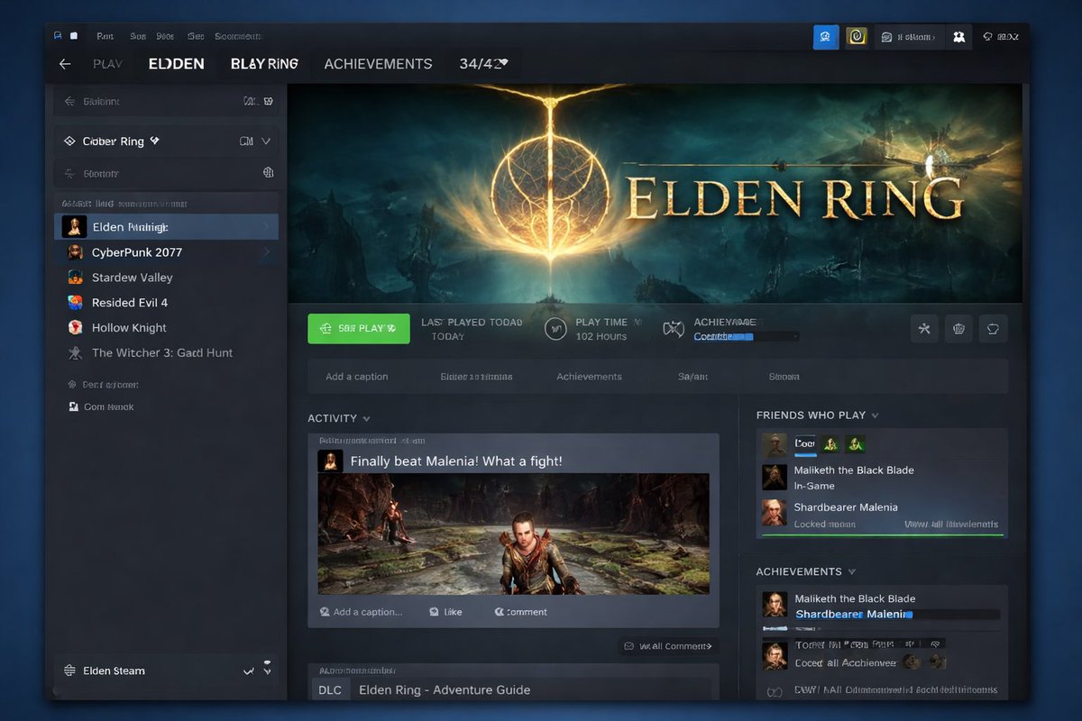Click the crossed-swords achievements icon
1082x721 pixels.
[674, 329]
